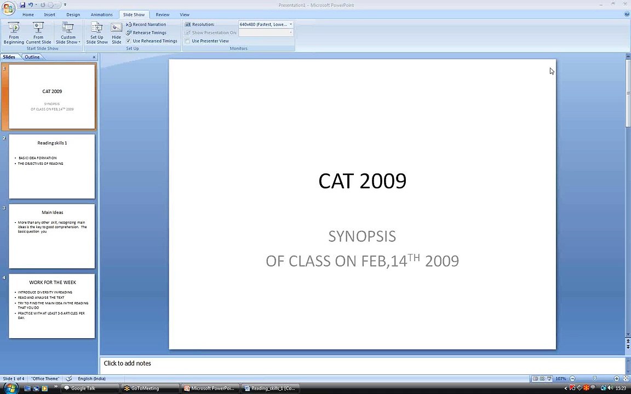Select slide 3 thumbnail Main Ideas

coord(52,236)
